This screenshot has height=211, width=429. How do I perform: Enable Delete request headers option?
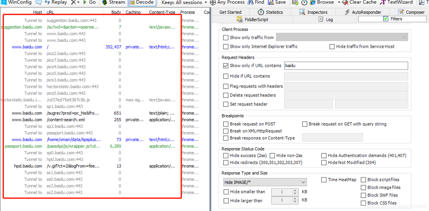(x=226, y=96)
